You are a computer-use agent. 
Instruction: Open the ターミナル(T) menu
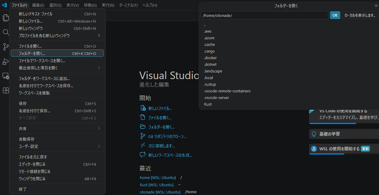pyautogui.click(x=128, y=5)
